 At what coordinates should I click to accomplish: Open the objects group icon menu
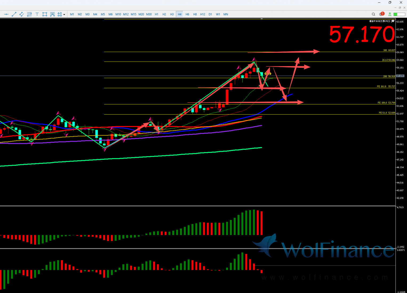pyautogui.click(x=59, y=14)
